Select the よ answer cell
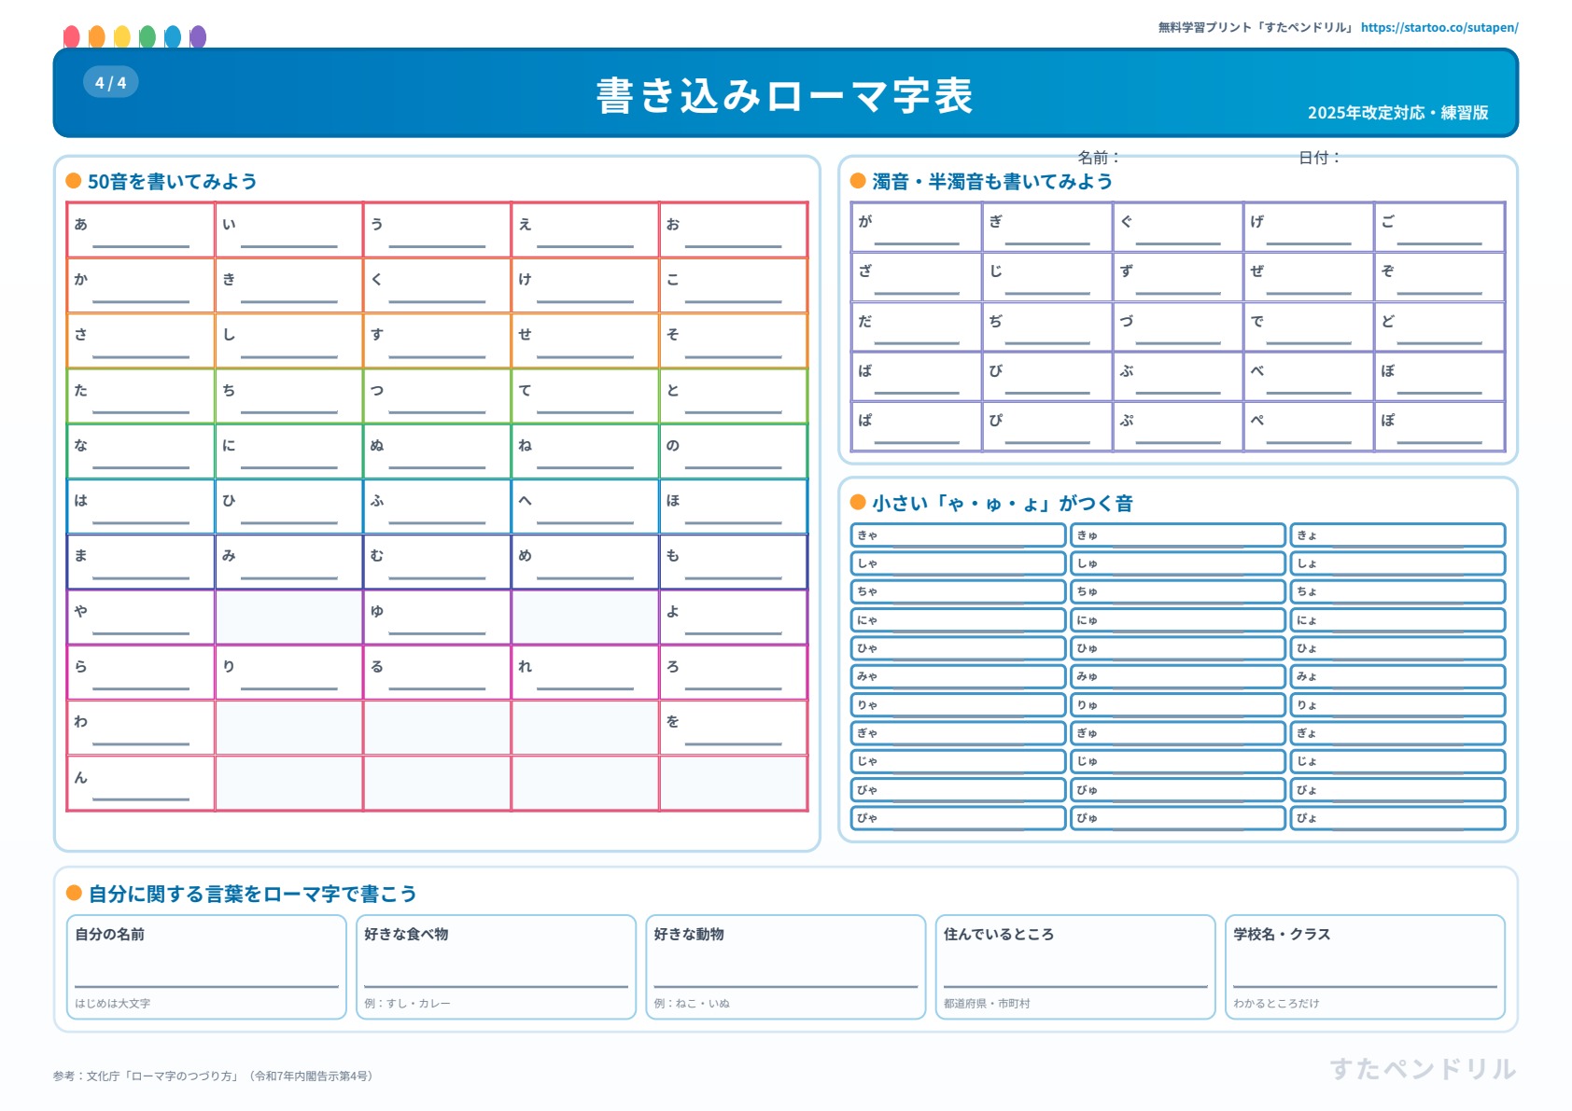This screenshot has width=1572, height=1111. tap(734, 617)
